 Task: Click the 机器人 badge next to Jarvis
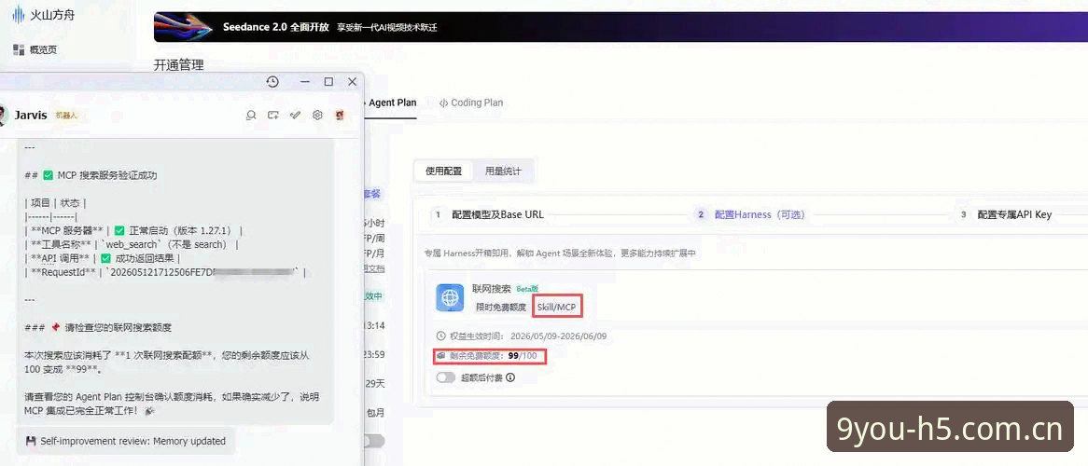pos(66,116)
